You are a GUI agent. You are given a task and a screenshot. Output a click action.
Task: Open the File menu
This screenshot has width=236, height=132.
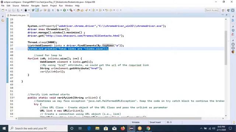[3, 6]
